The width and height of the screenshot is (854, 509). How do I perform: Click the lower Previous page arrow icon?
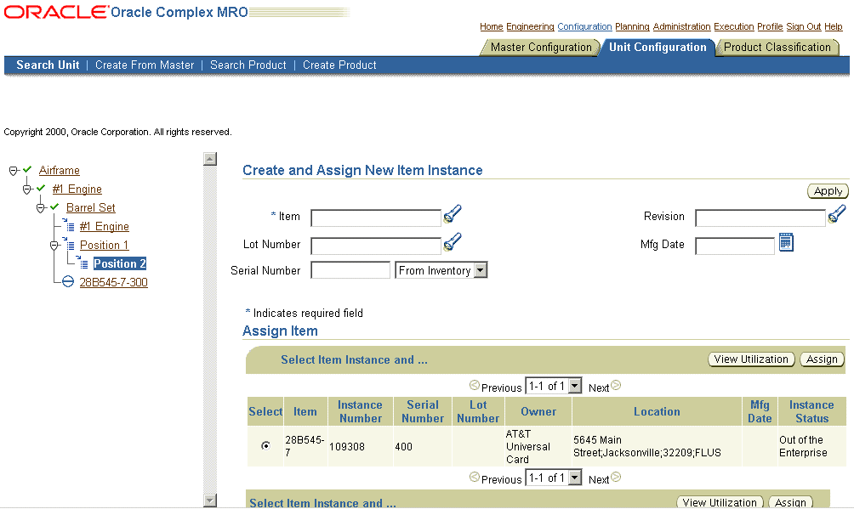475,477
